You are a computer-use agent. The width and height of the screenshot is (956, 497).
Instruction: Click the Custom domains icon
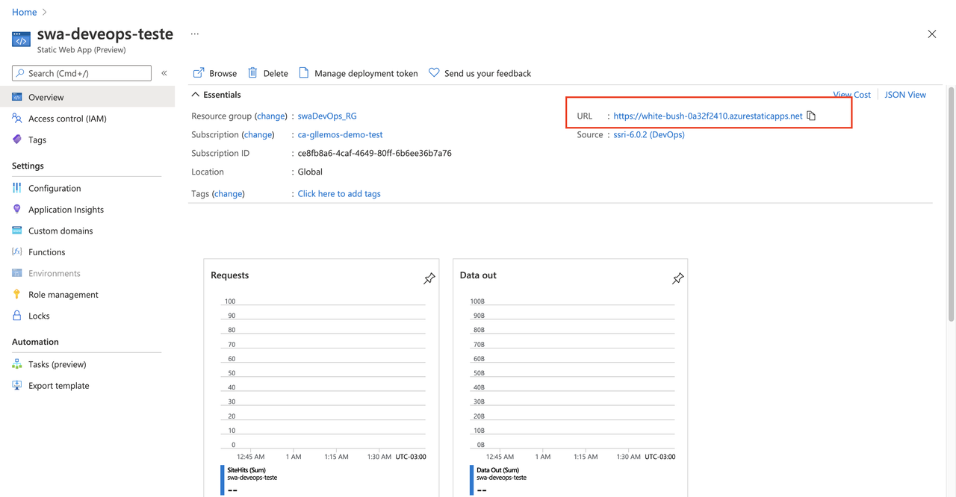pos(17,231)
